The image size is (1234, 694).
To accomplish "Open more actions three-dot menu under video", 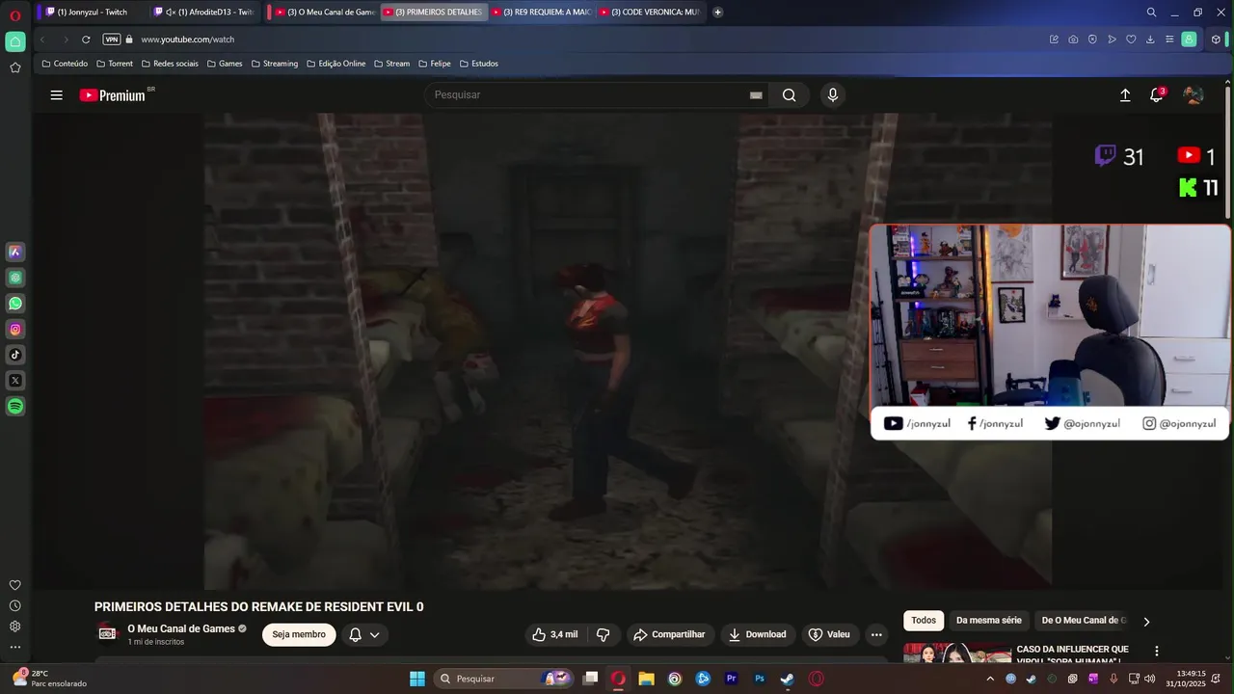I will click(876, 634).
